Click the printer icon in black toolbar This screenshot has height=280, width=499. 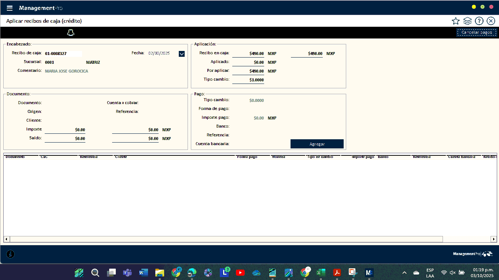click(x=70, y=33)
